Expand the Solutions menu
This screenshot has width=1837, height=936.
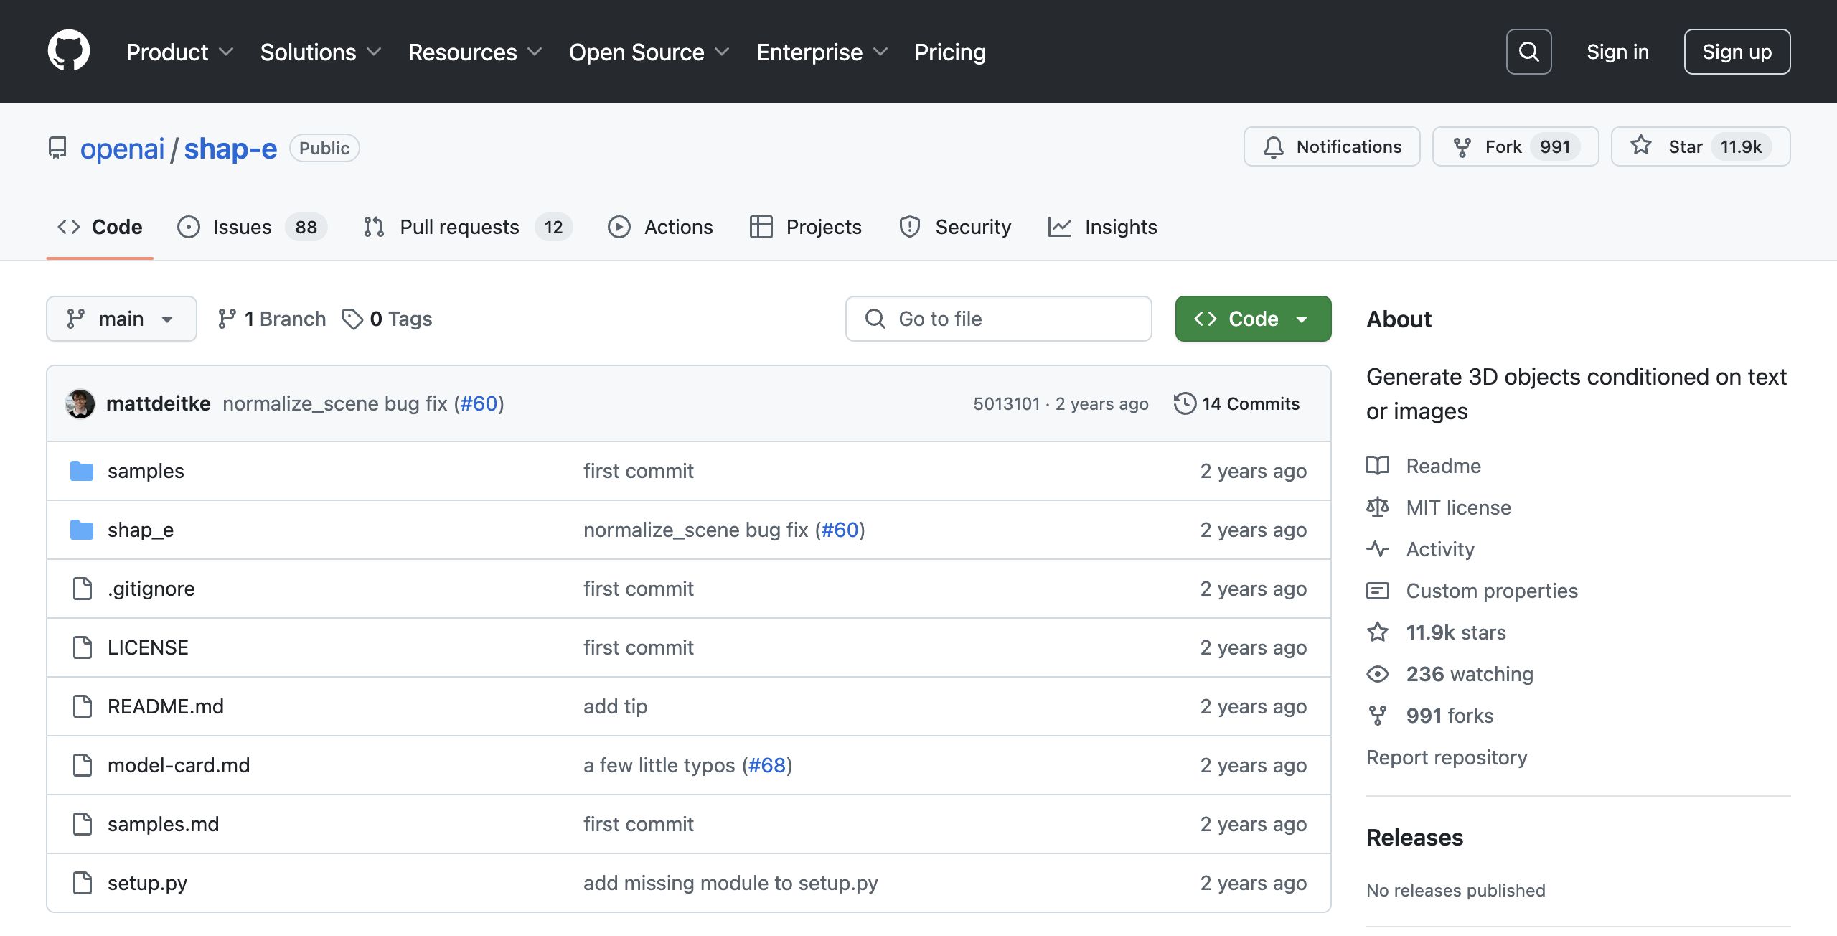tap(320, 52)
